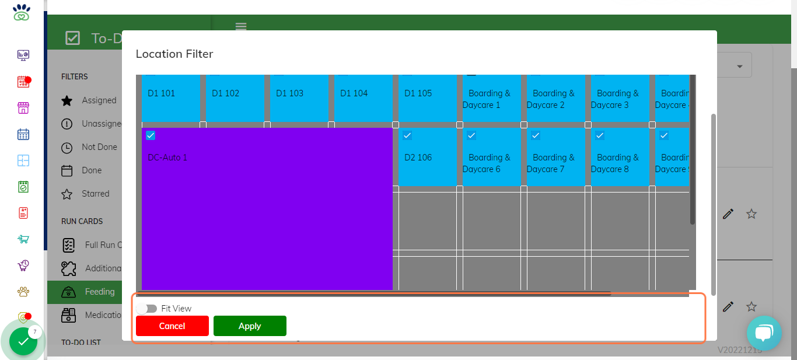Open the Additional run card item

(x=91, y=268)
